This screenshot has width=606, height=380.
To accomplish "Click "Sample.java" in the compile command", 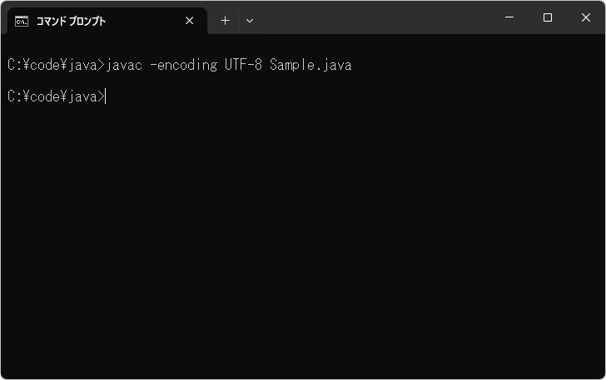I will click(310, 65).
